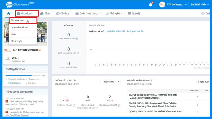Viewport: 212px width, 119px height.
Task: Toggle the Thanh menu setup checkmark
Action: pos(27,79)
